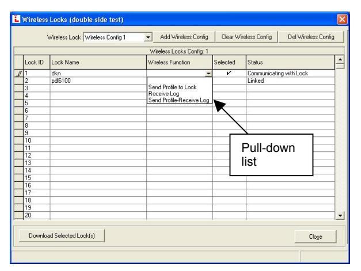
Task: Select the blank option in pull-down list
Action: (180, 81)
